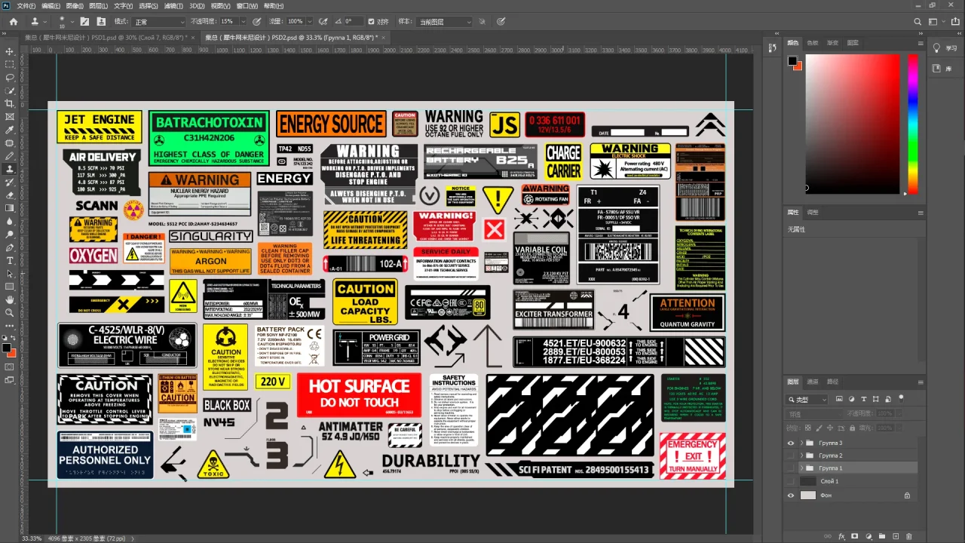Create new fill or adjustment layer
The image size is (965, 543).
(x=867, y=535)
